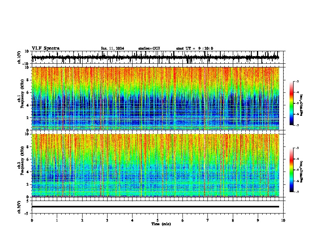Click the time axis tick label "1"
Screen dimensions: 319x247
coord(57,220)
